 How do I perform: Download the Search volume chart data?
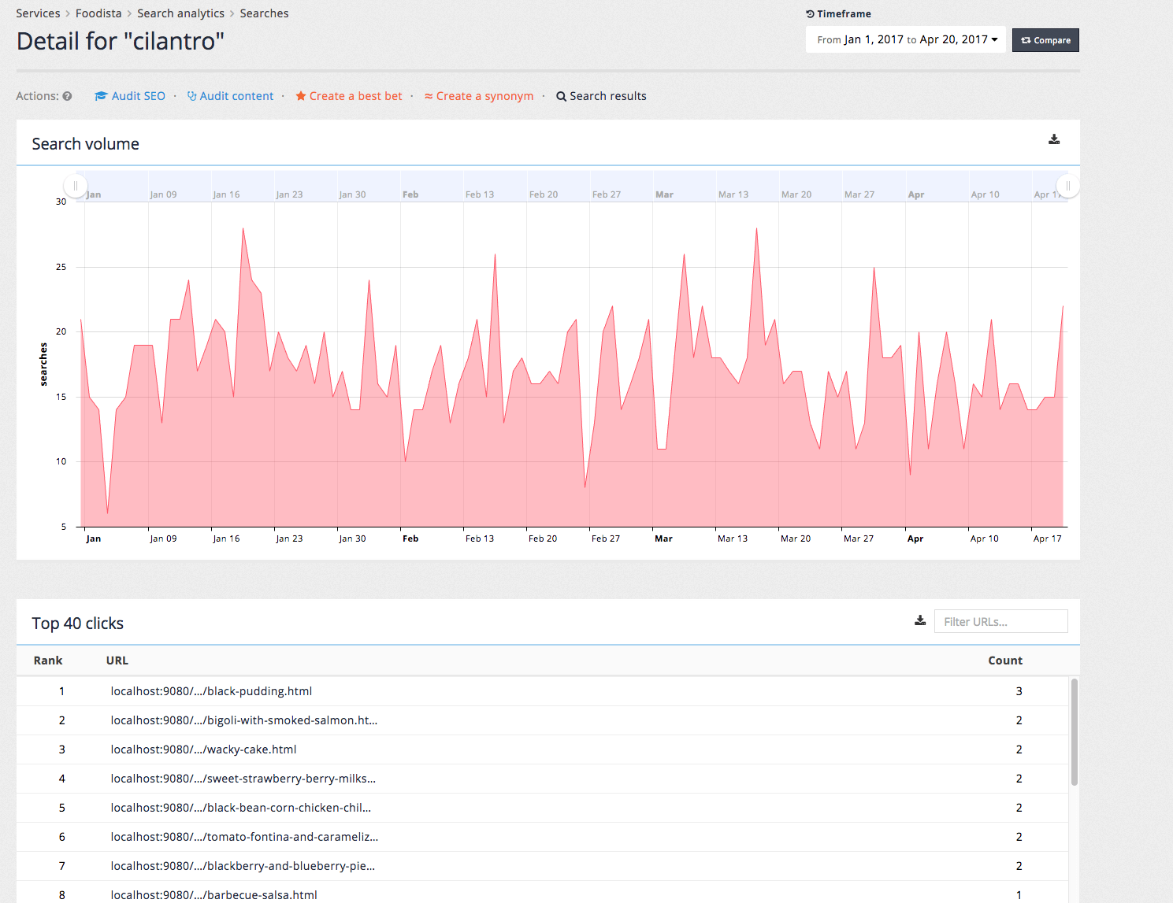(x=1054, y=139)
